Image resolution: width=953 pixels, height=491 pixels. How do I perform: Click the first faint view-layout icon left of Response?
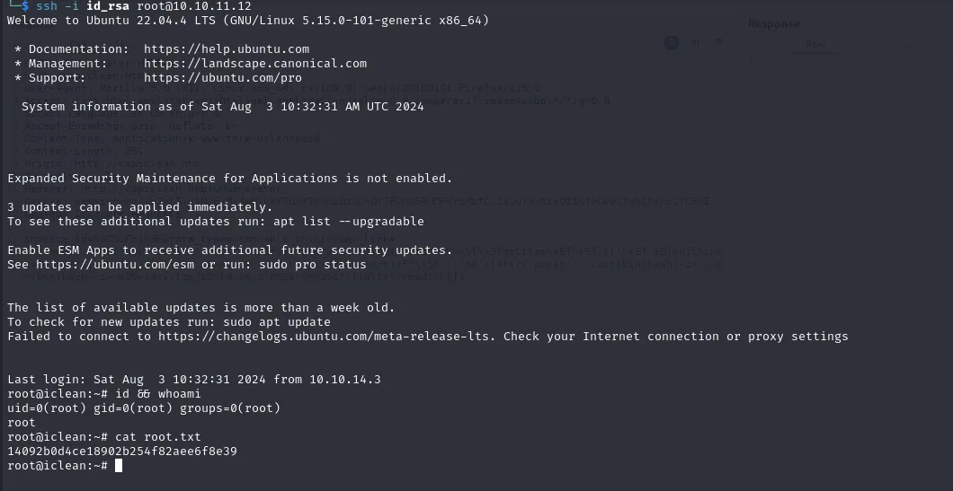tap(672, 42)
